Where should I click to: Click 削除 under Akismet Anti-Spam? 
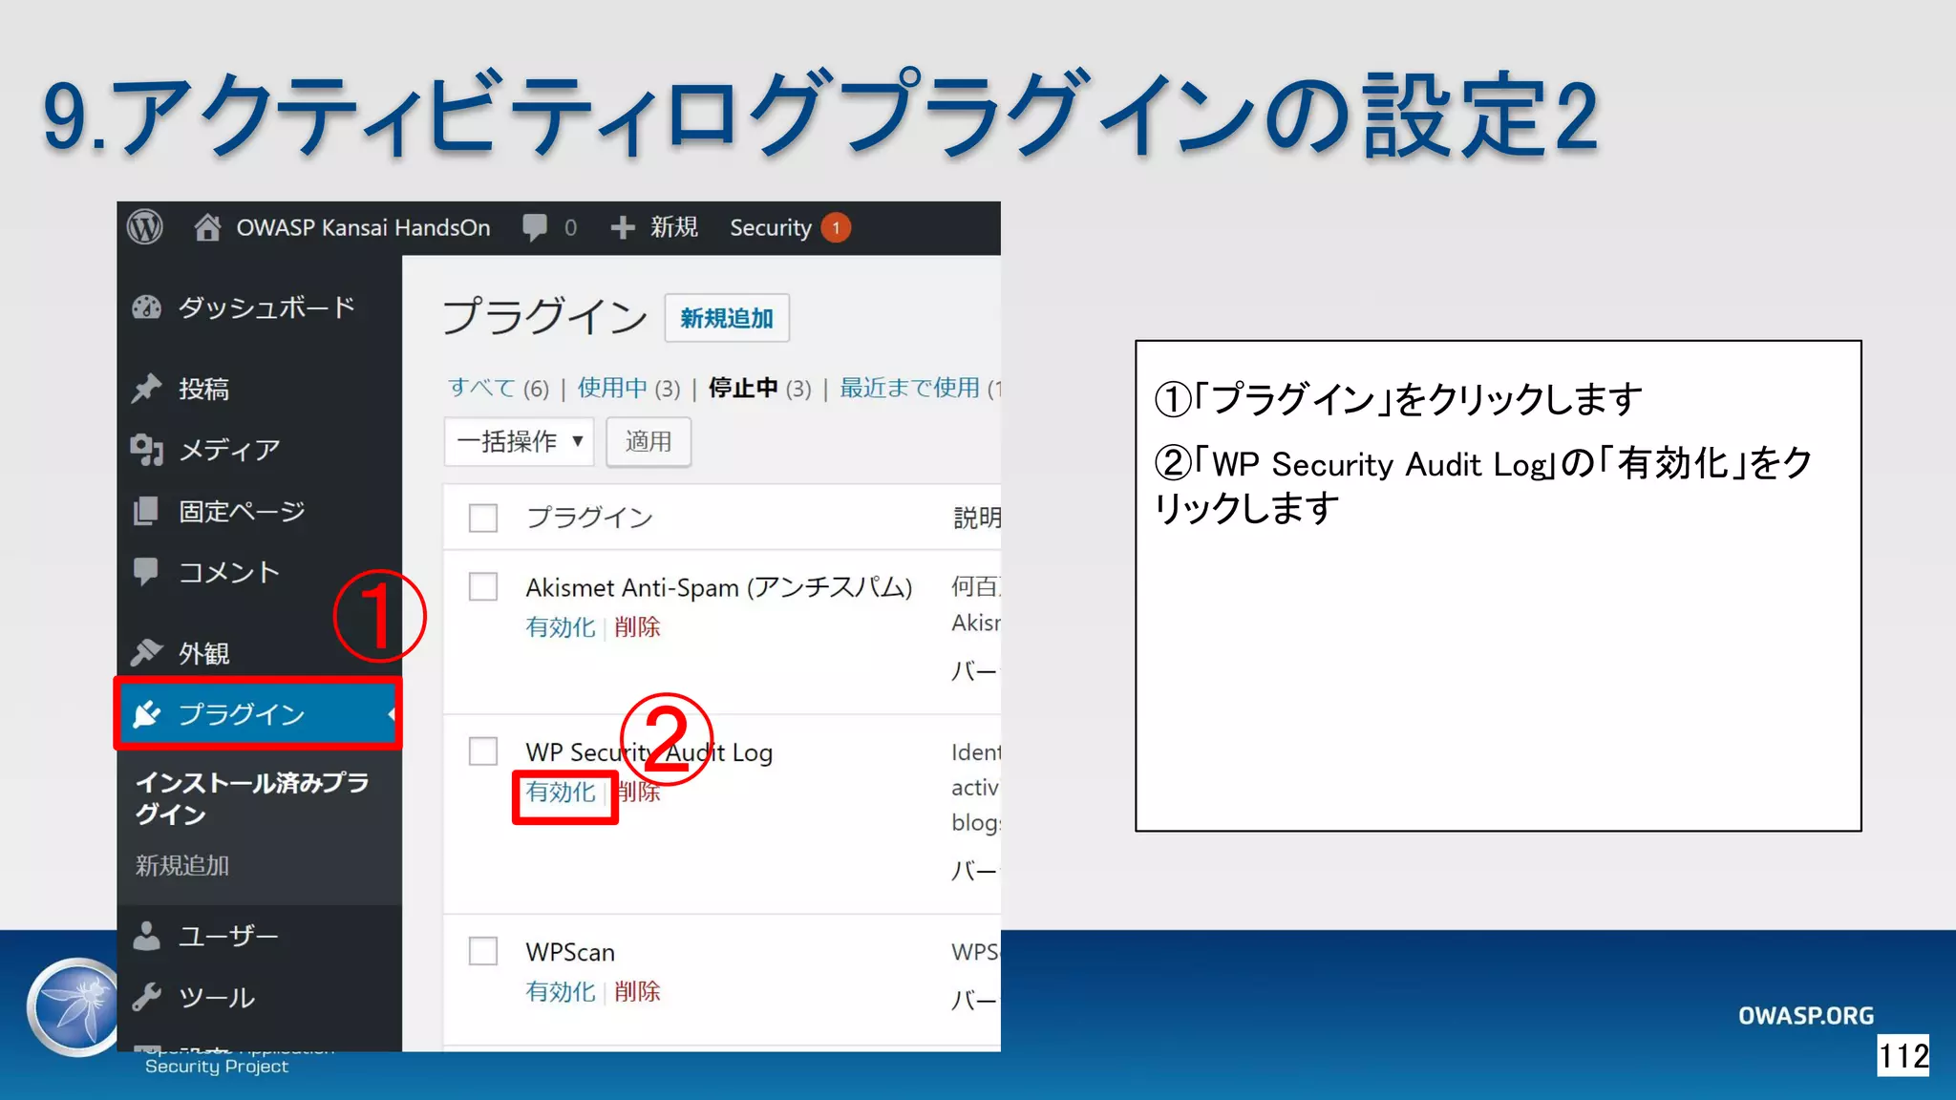[x=637, y=627]
